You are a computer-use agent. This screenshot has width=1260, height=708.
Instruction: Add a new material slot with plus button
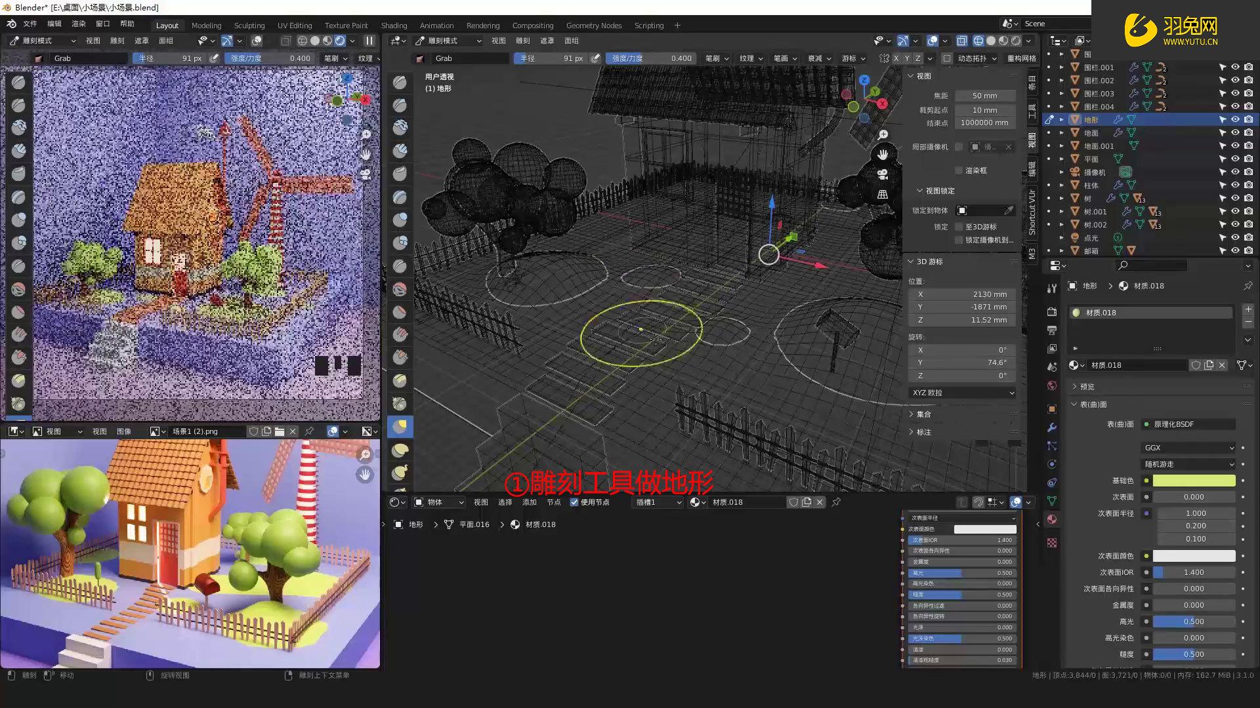pos(1248,309)
